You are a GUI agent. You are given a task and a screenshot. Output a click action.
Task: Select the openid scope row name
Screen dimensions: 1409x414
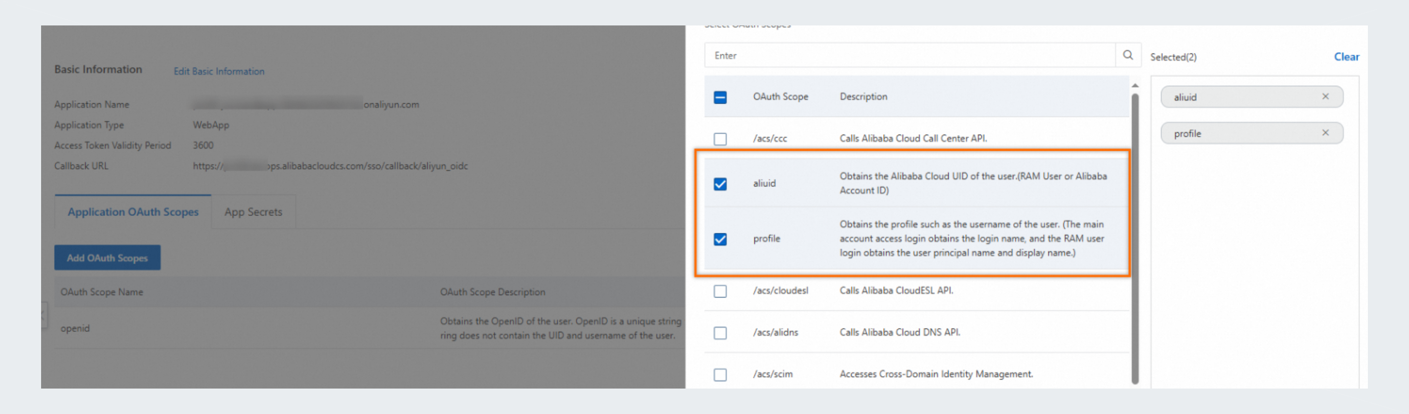(75, 328)
